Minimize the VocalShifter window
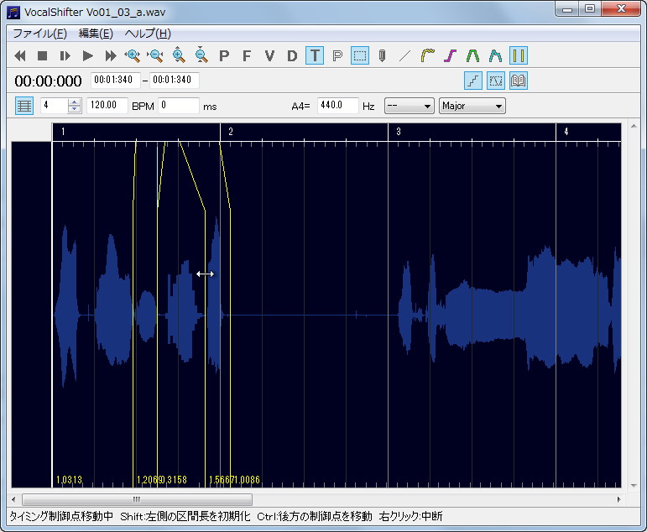This screenshot has height=532, width=647. coord(568,9)
